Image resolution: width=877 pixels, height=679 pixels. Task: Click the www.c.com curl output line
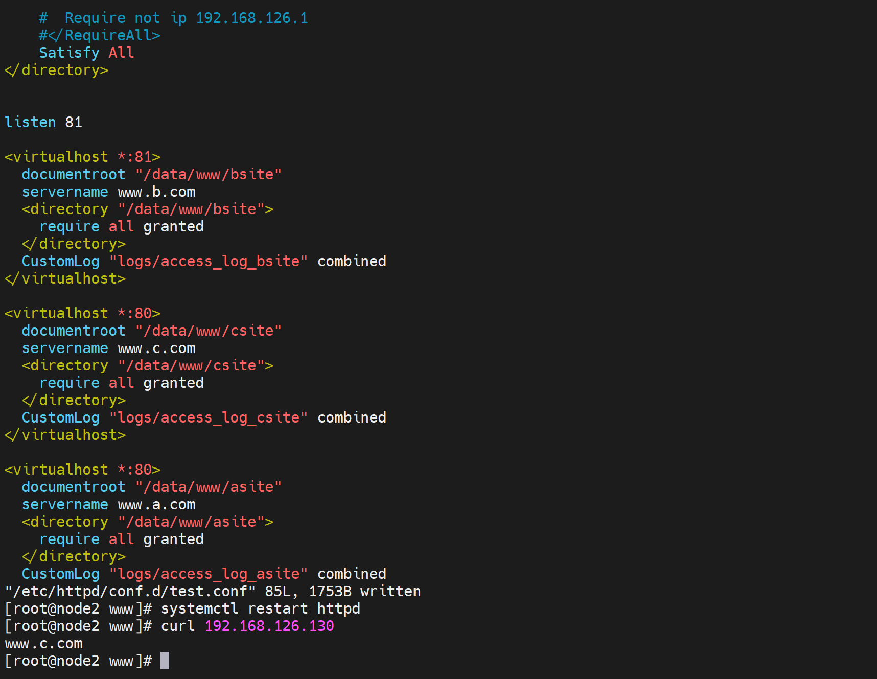[x=44, y=643]
